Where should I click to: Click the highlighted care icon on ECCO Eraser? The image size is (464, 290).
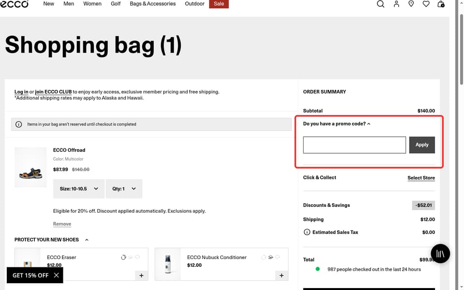click(123, 257)
